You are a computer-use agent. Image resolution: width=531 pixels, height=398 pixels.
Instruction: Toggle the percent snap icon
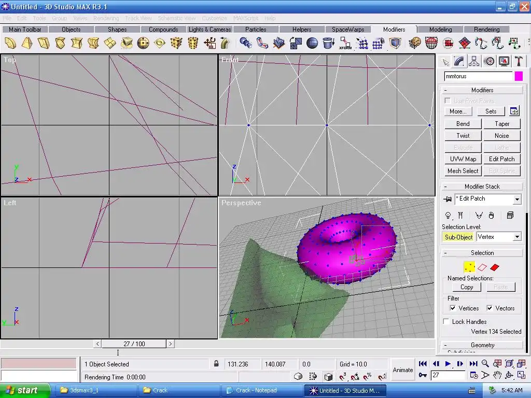tap(367, 376)
